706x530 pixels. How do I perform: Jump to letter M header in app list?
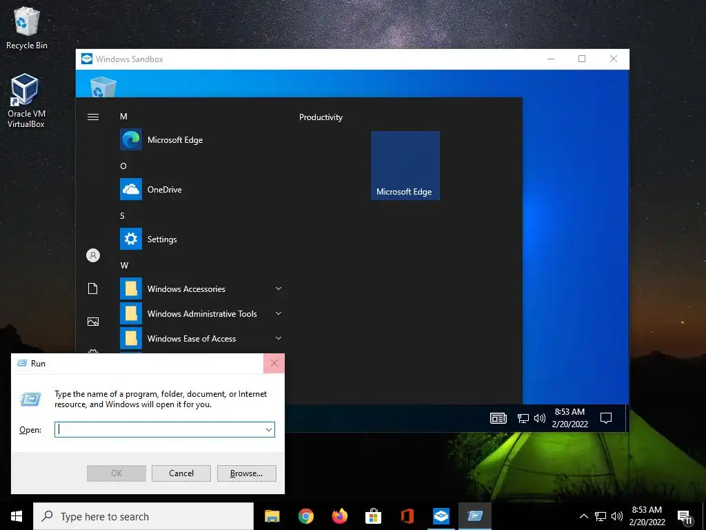pyautogui.click(x=123, y=117)
